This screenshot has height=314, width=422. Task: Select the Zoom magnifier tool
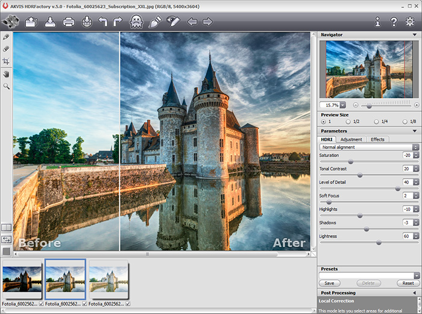tap(6, 87)
